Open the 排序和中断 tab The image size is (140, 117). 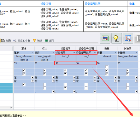click(x=22, y=41)
